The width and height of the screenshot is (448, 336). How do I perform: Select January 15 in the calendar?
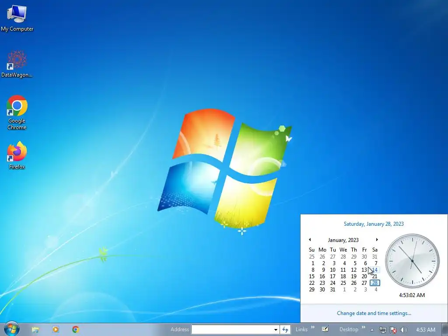pos(311,276)
